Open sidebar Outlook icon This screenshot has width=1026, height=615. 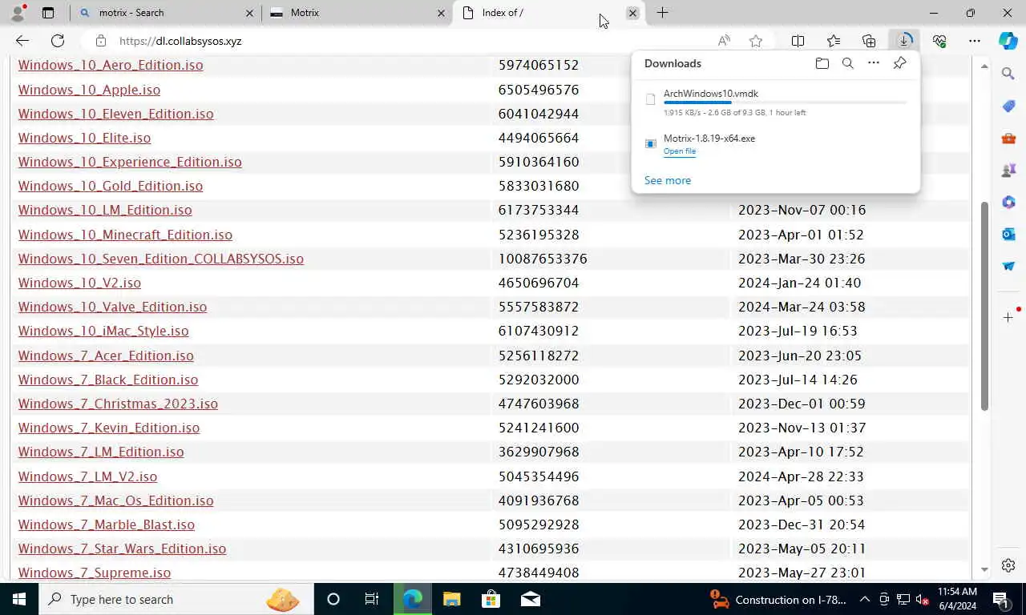pos(1008,235)
